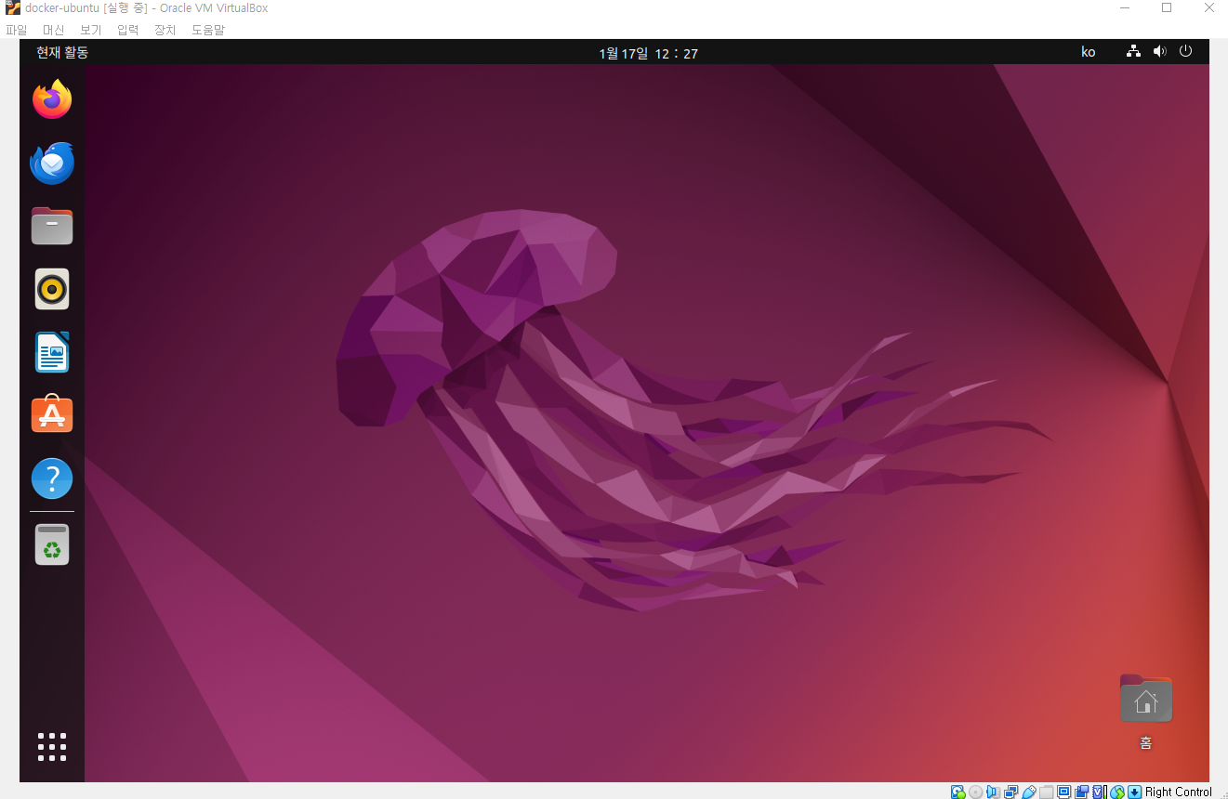This screenshot has width=1228, height=799.
Task: Show Applications grid button
Action: [x=52, y=747]
